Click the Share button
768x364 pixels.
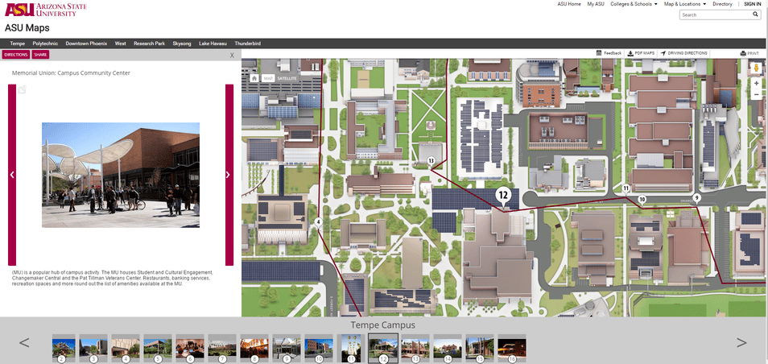coord(40,55)
